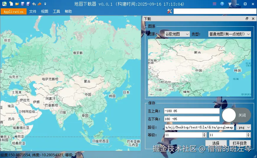Click the 泰国 label on the main map
257x158 pixels.
(85, 116)
